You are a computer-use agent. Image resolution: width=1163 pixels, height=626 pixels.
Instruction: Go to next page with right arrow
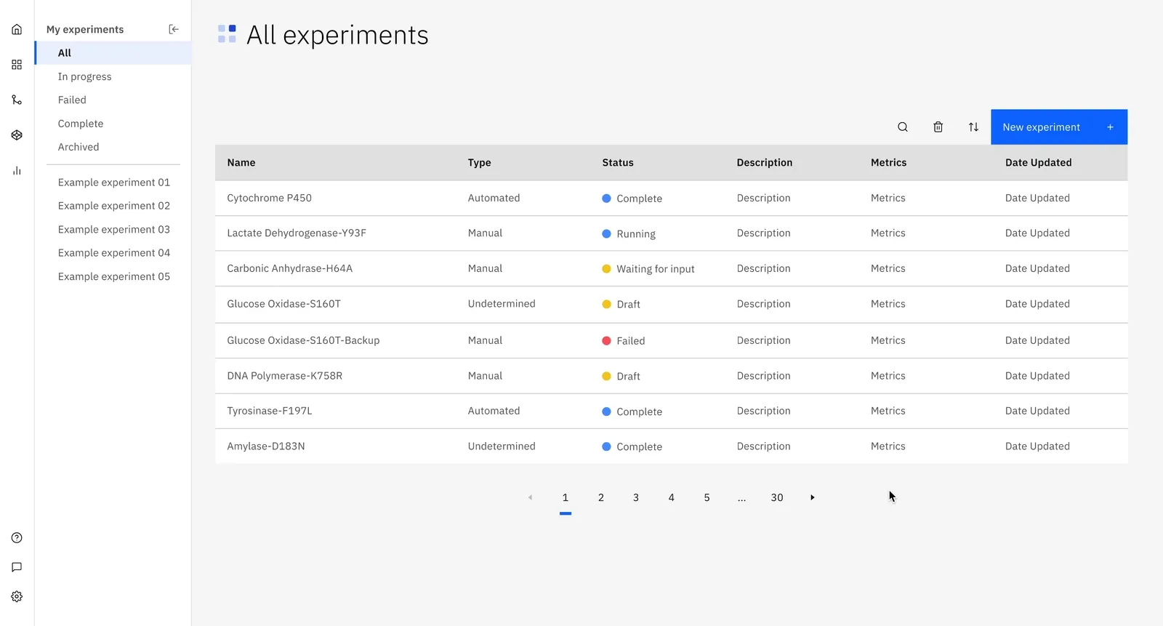813,498
